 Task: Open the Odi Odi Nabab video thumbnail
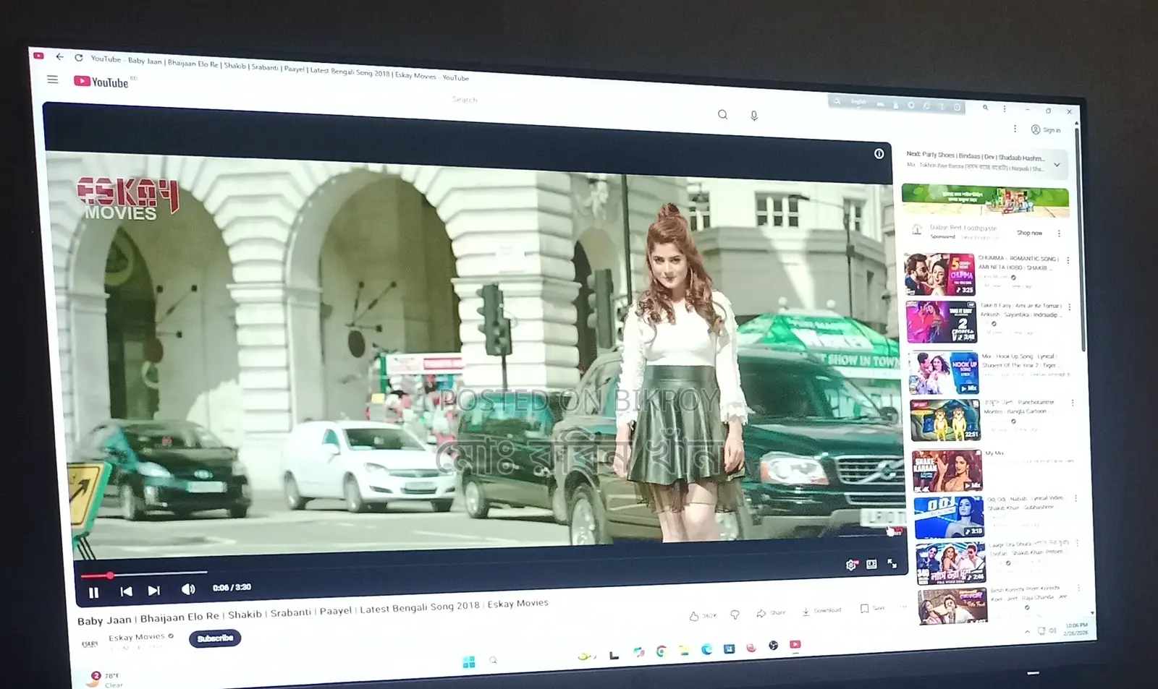coord(950,517)
